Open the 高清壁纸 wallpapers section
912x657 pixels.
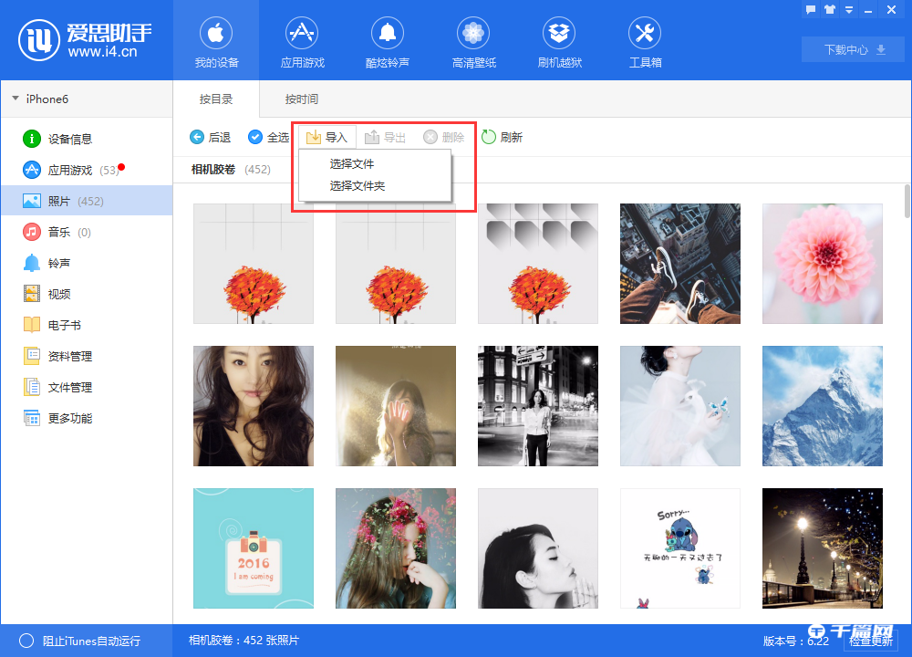pyautogui.click(x=473, y=41)
